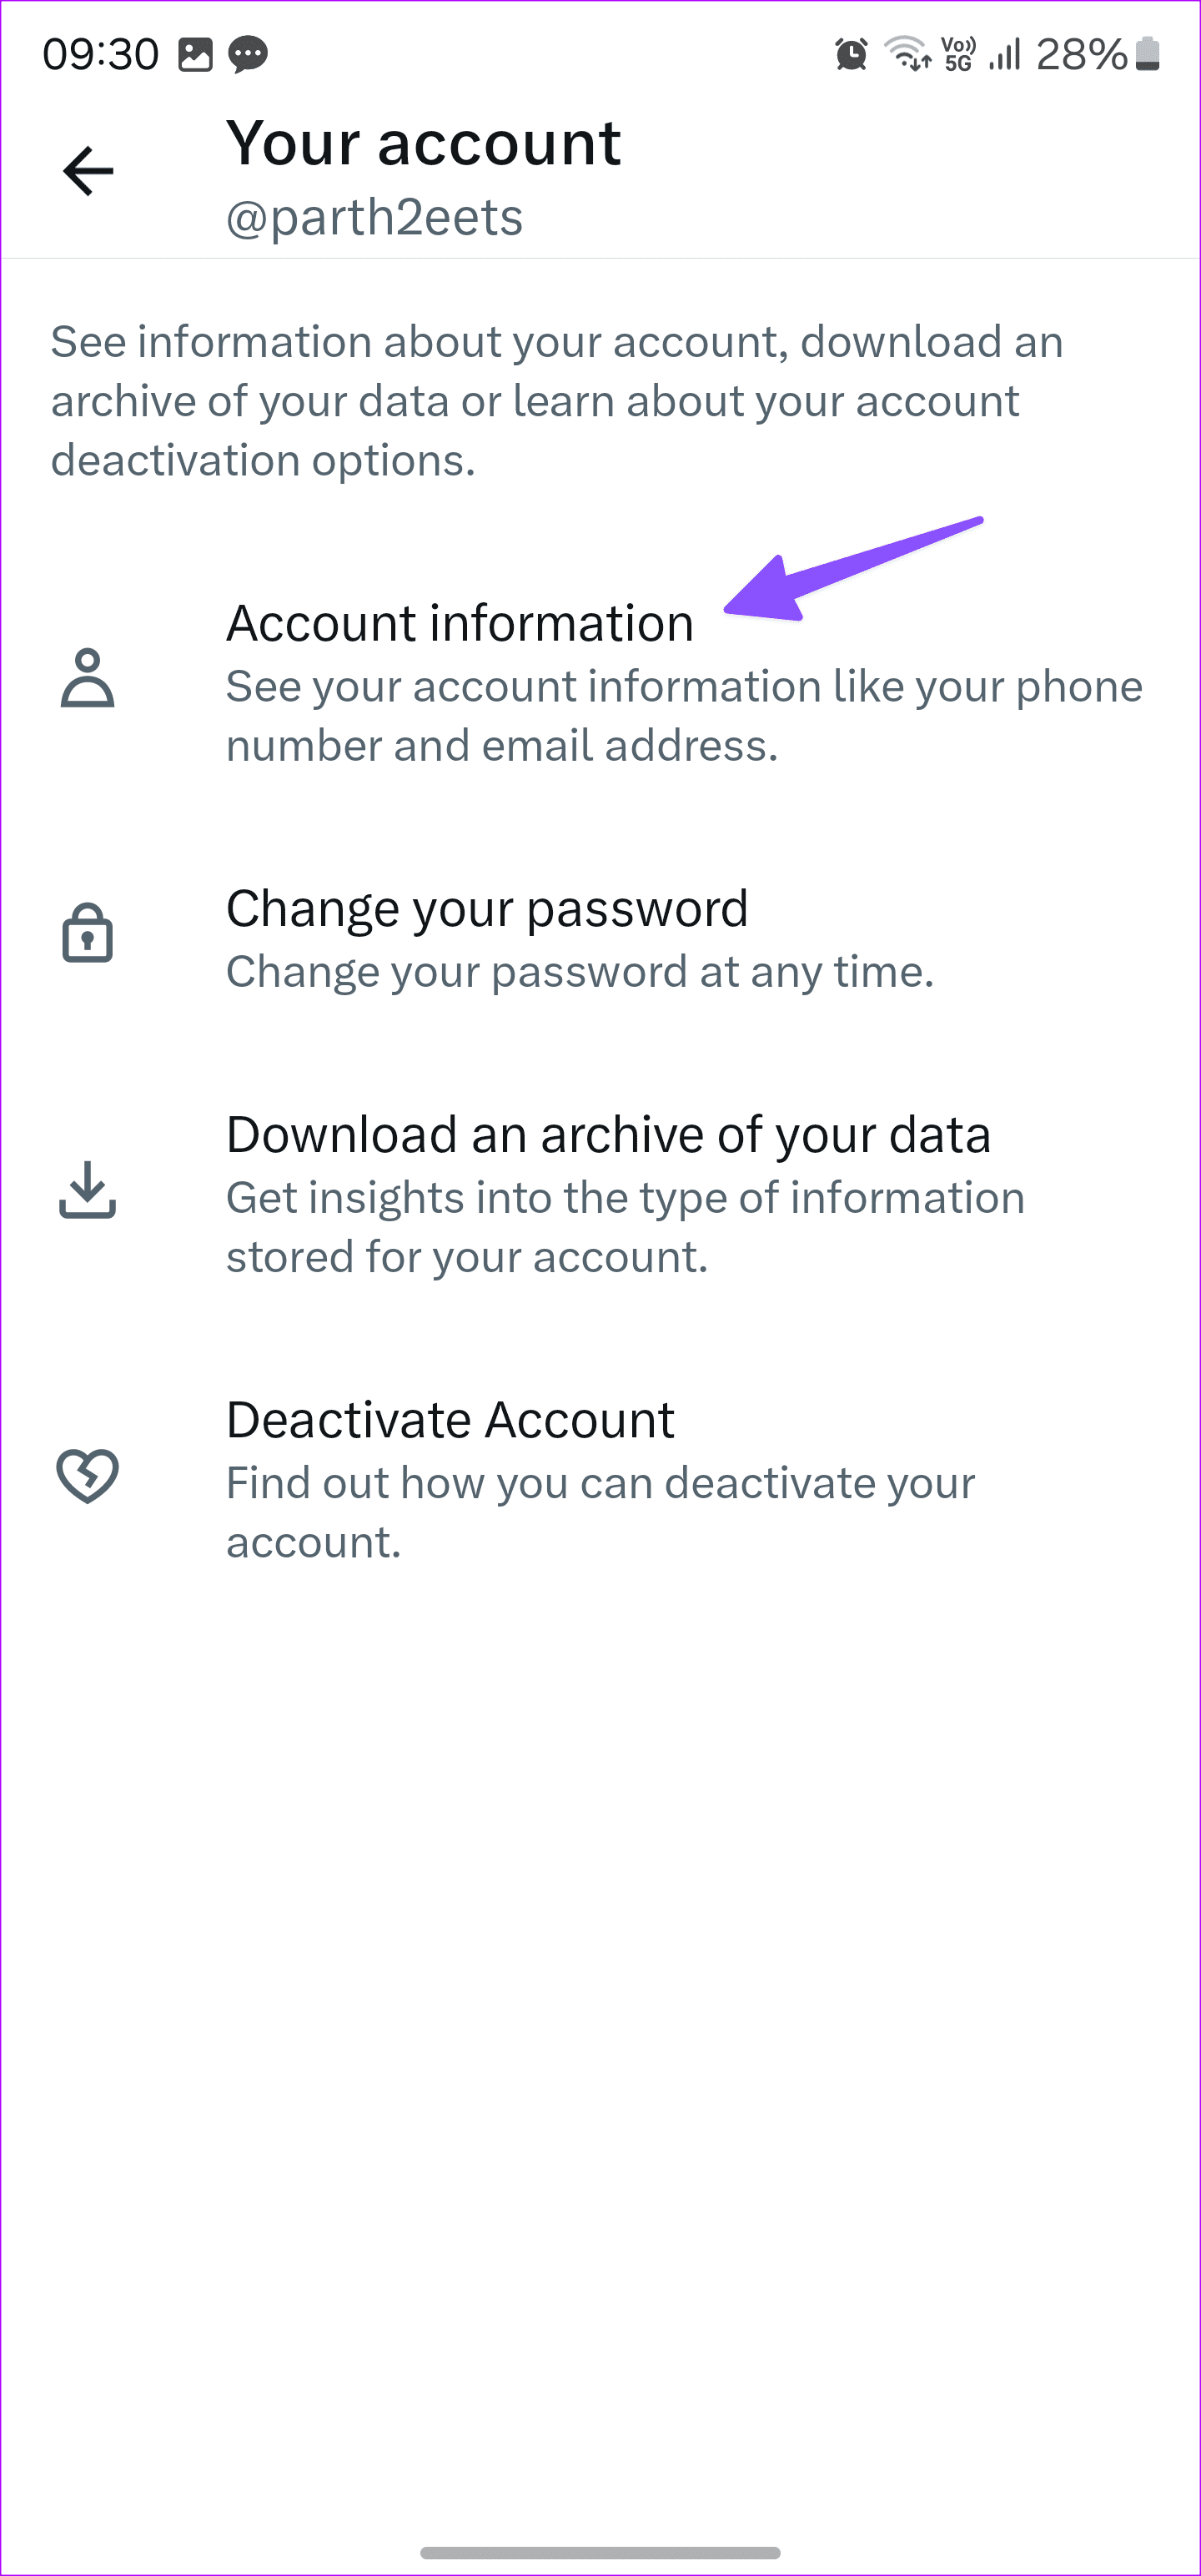Tap the alarm clock icon in status bar
1201x2576 pixels.
coord(851,55)
